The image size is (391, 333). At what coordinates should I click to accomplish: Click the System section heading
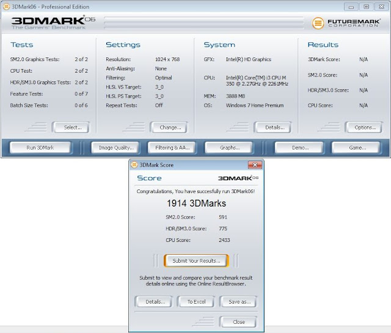[x=219, y=45]
